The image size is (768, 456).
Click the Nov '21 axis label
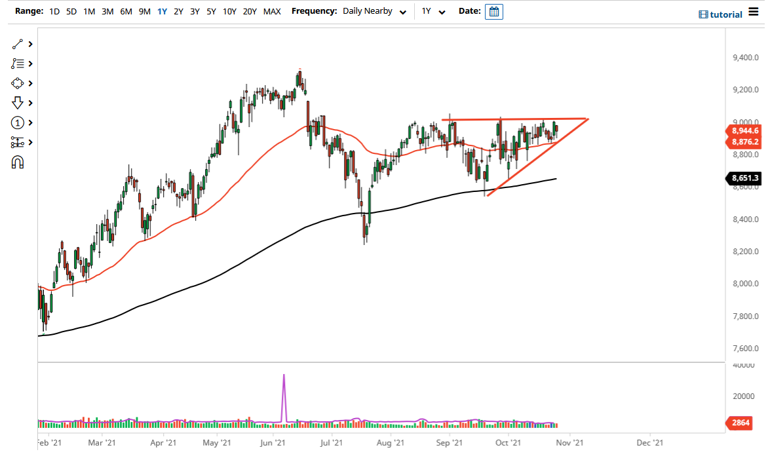569,443
